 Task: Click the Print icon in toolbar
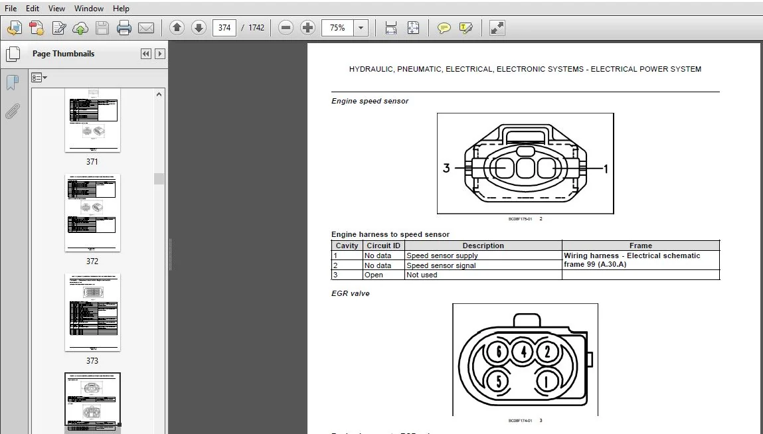pos(124,28)
